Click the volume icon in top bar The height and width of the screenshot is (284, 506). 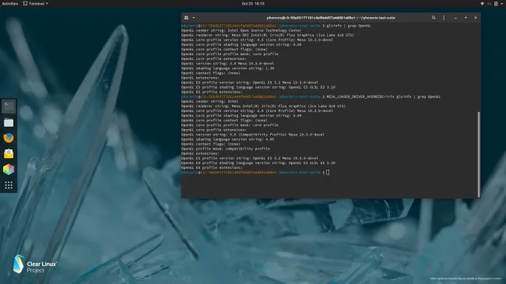point(489,4)
